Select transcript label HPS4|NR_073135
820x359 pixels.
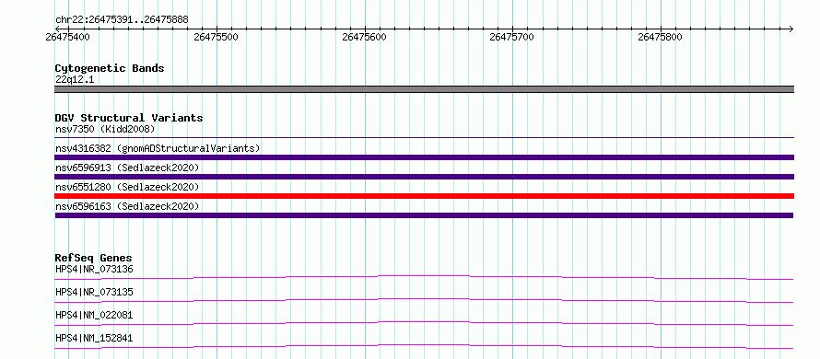click(94, 292)
